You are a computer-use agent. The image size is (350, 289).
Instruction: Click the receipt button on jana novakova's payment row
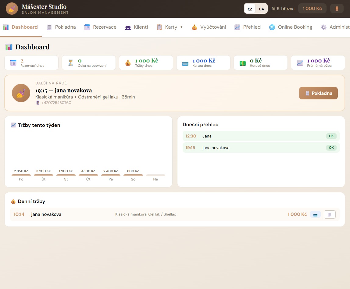tap(330, 214)
